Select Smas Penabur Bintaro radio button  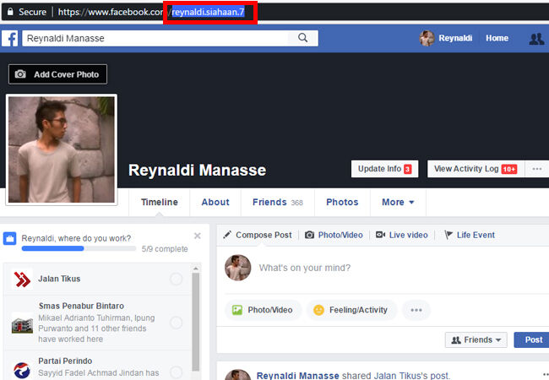[x=176, y=322]
